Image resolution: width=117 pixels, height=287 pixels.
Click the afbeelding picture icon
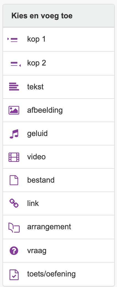coord(14,110)
